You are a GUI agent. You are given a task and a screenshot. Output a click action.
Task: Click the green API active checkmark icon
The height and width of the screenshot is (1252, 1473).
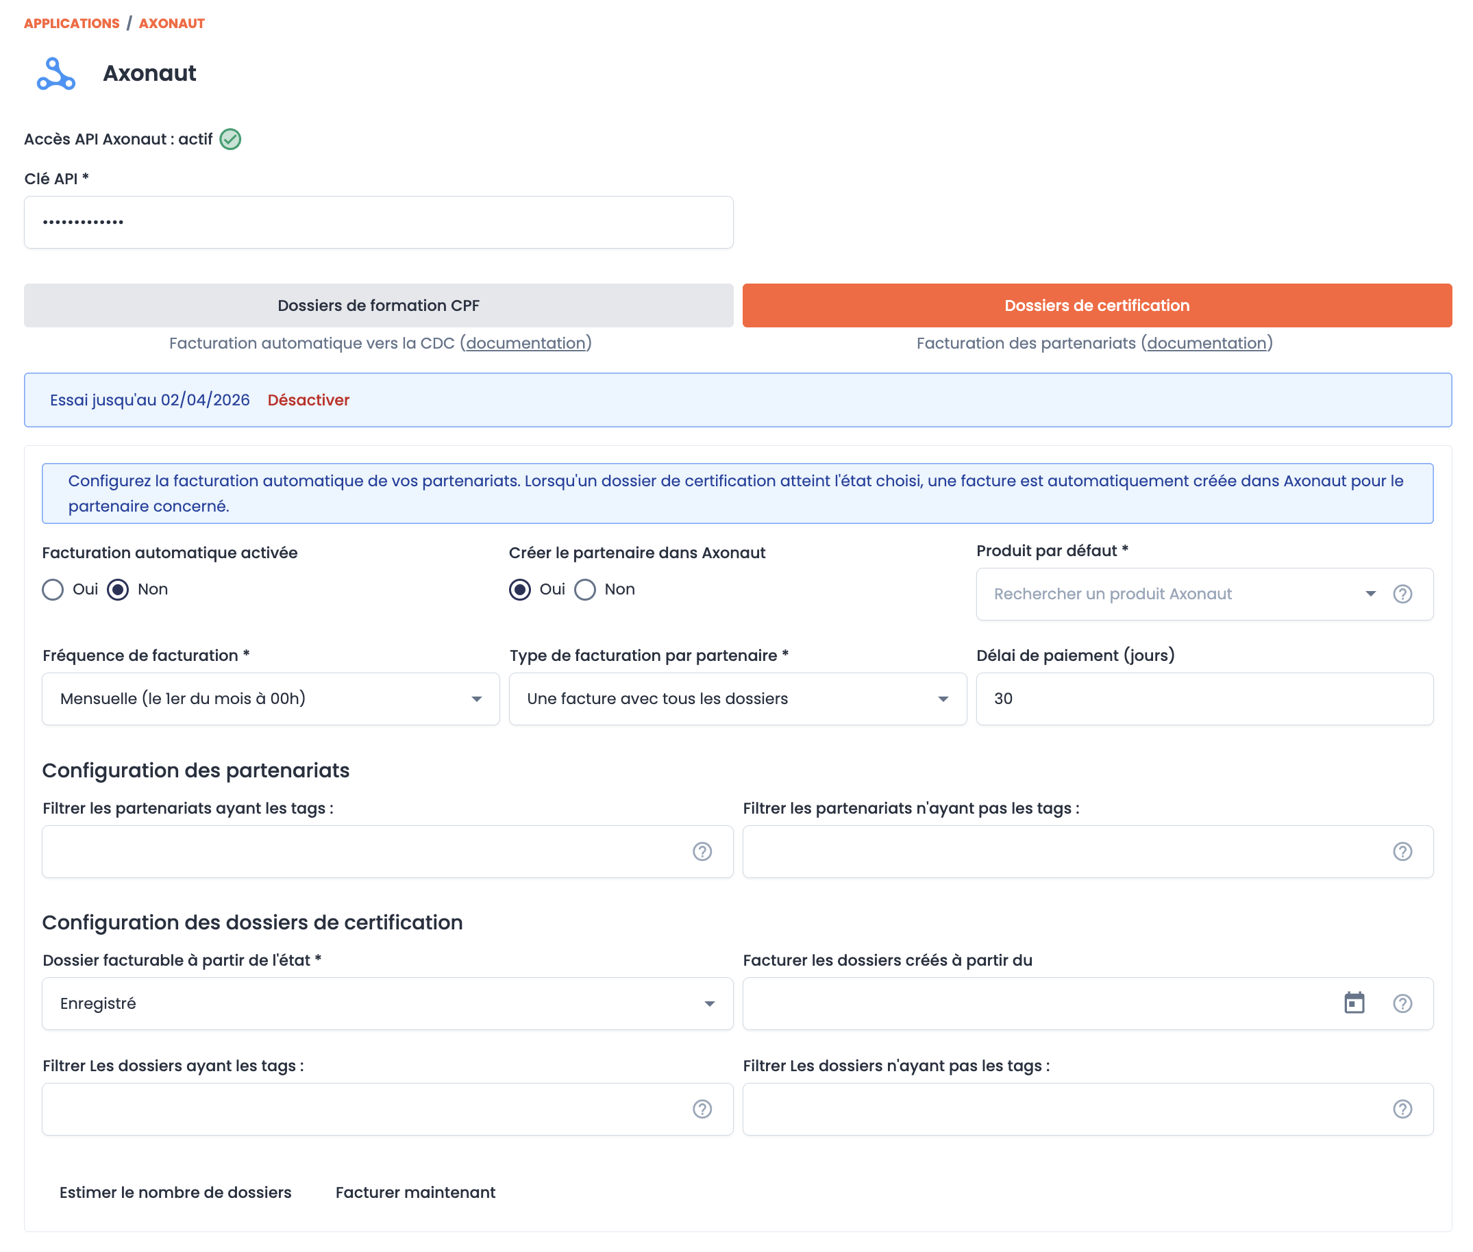coord(230,139)
